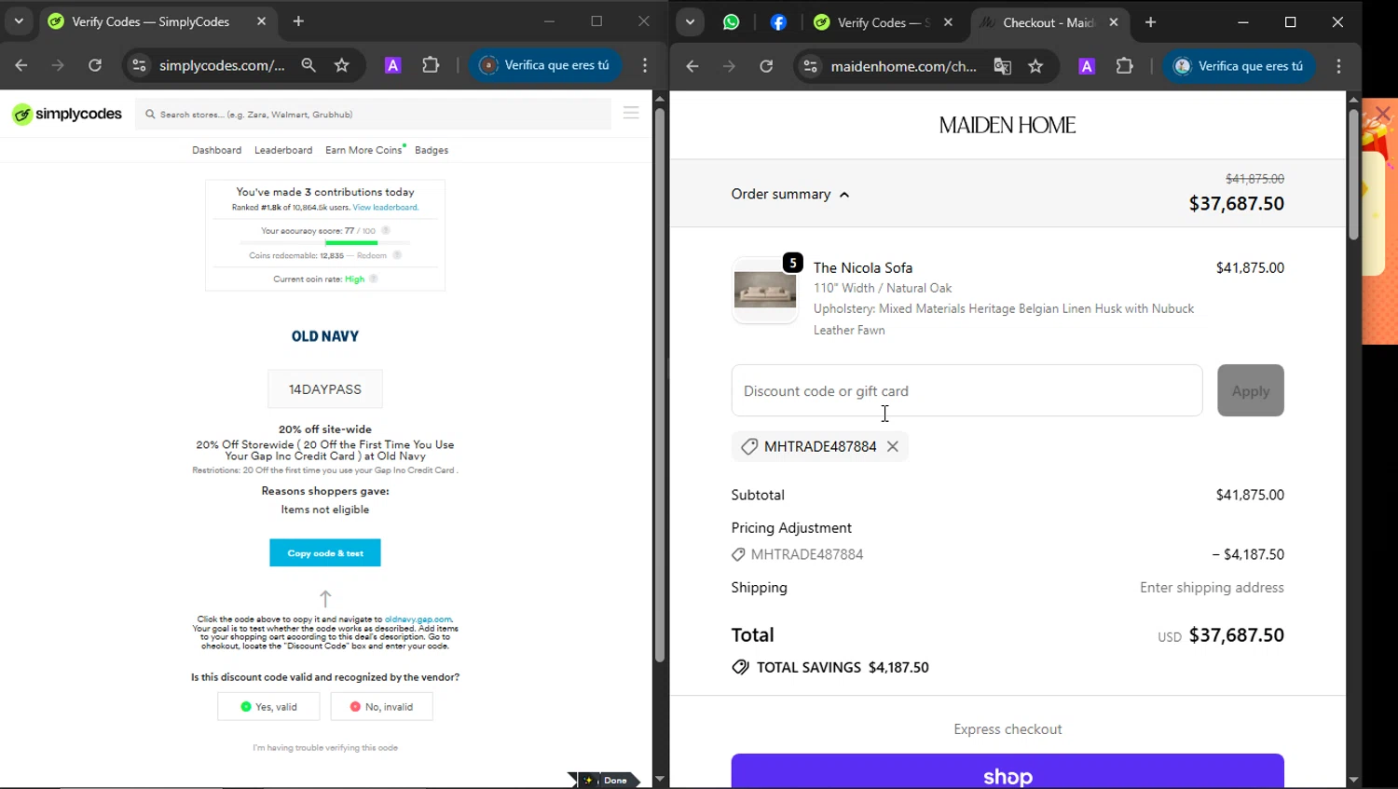This screenshot has width=1398, height=789.
Task: Open purple A extension in left window
Action: coord(393,65)
